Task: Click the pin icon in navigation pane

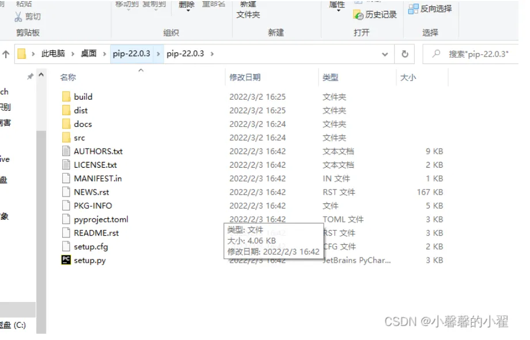Action: [31, 77]
